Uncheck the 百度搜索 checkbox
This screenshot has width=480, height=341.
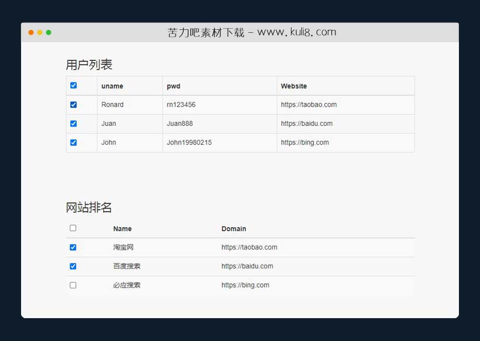(73, 266)
